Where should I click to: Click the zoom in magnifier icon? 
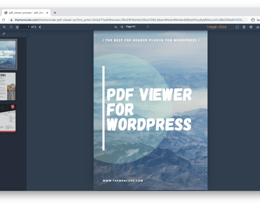tap(122, 27)
